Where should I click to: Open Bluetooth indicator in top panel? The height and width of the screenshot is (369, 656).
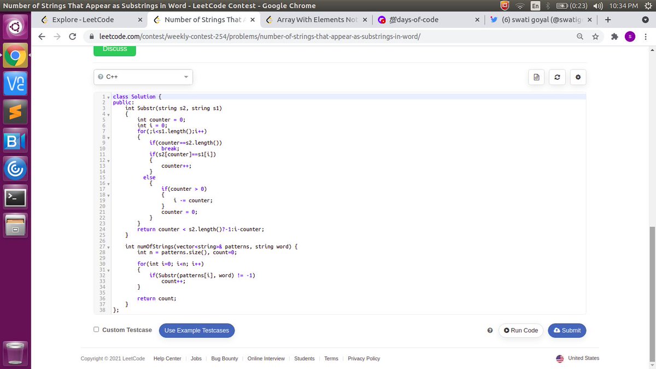click(547, 5)
